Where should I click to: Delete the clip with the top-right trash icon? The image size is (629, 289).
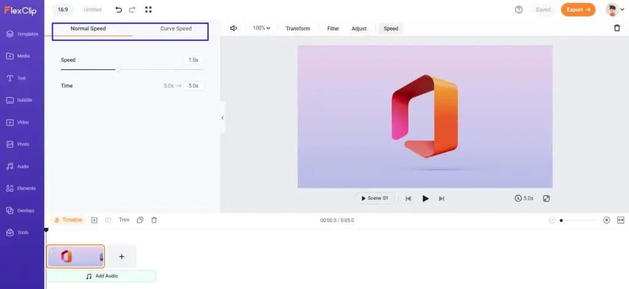(x=617, y=28)
